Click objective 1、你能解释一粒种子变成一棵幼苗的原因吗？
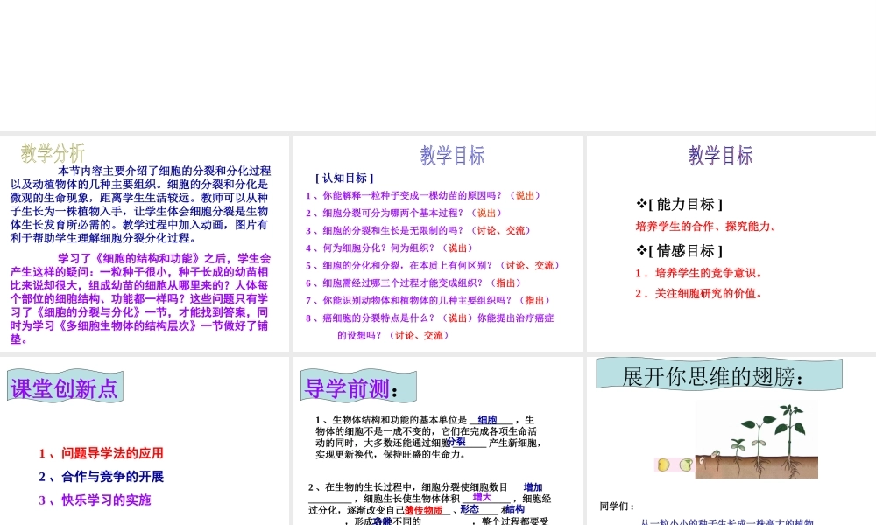The height and width of the screenshot is (525, 876). (423, 196)
